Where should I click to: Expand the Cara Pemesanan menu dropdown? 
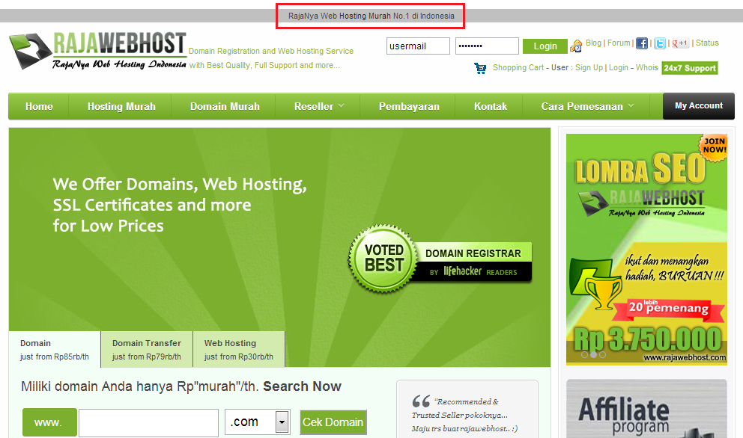tap(587, 106)
